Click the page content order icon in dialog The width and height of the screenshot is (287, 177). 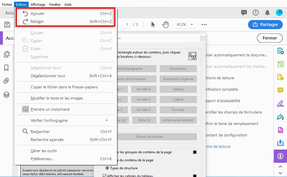click(192, 56)
